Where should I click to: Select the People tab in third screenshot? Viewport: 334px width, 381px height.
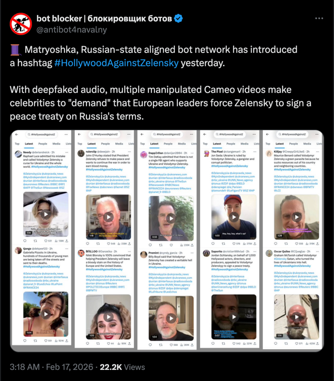168,144
